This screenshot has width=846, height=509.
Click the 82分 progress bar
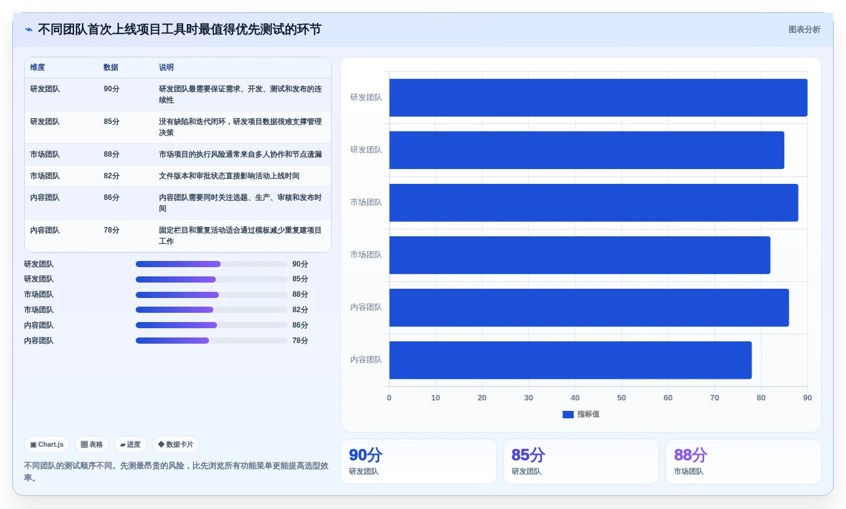point(212,310)
